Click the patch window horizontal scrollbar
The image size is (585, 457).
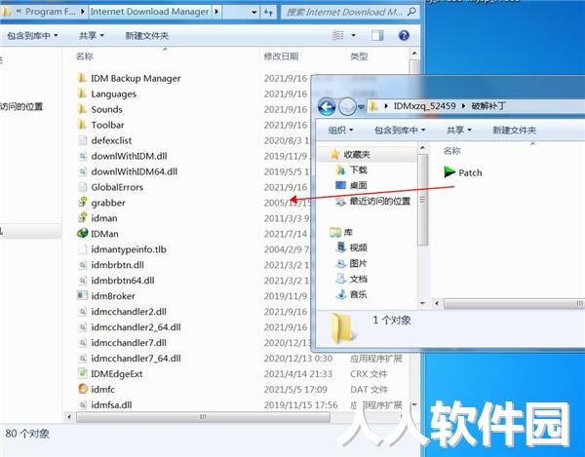(x=514, y=303)
